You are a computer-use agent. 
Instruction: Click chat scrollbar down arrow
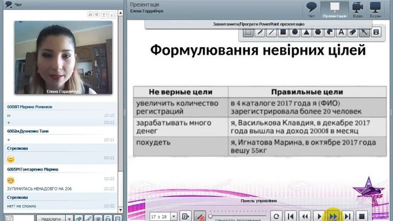(x=120, y=210)
